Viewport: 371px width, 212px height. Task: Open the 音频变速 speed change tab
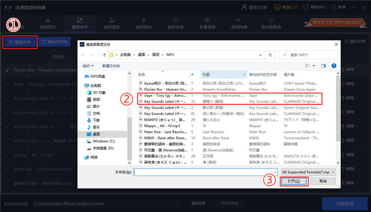(175, 24)
